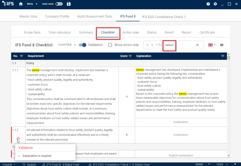This screenshot has width=241, height=166.
Task: Click the English explanation field
Action: point(181,155)
